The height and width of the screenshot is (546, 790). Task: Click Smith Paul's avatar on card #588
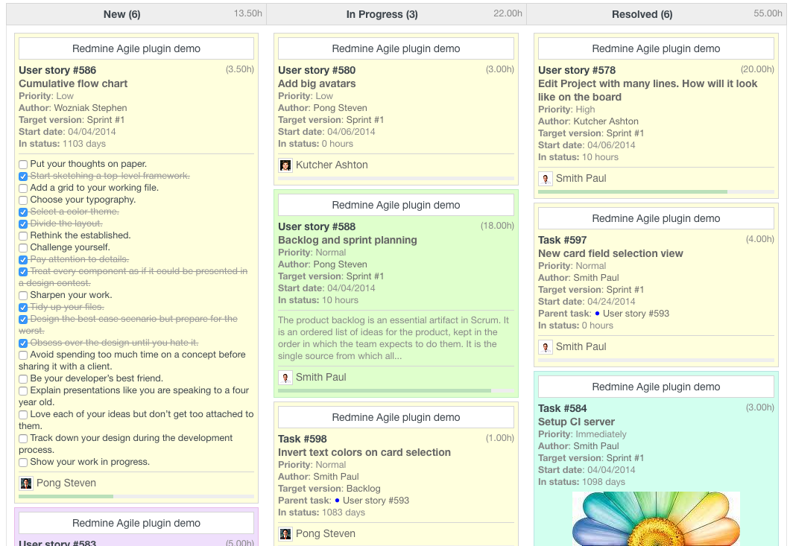click(x=285, y=377)
